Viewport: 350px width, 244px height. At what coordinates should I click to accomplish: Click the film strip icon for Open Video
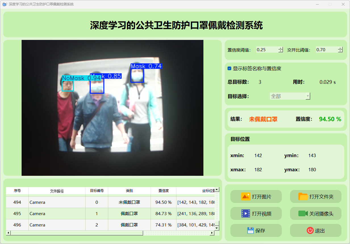coord(245,213)
